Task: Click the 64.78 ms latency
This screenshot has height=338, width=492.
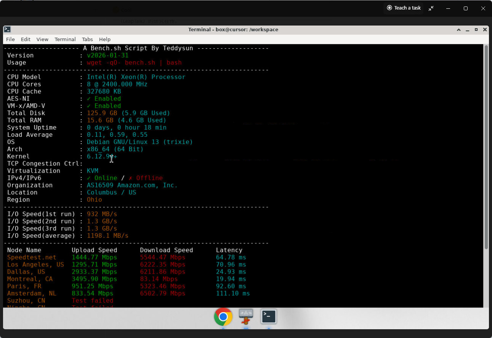Action: point(231,258)
